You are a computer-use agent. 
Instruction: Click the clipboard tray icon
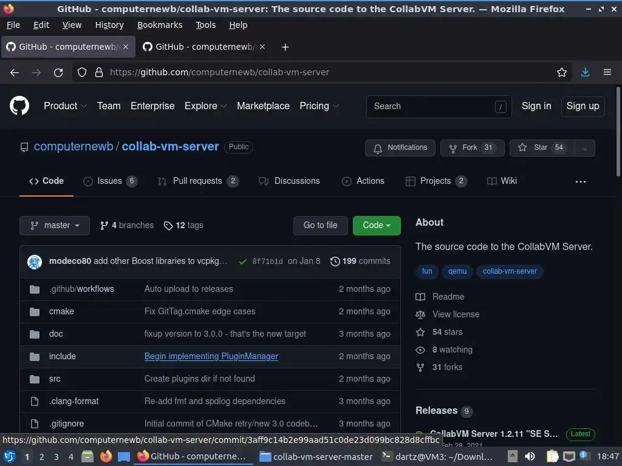pyautogui.click(x=552, y=456)
